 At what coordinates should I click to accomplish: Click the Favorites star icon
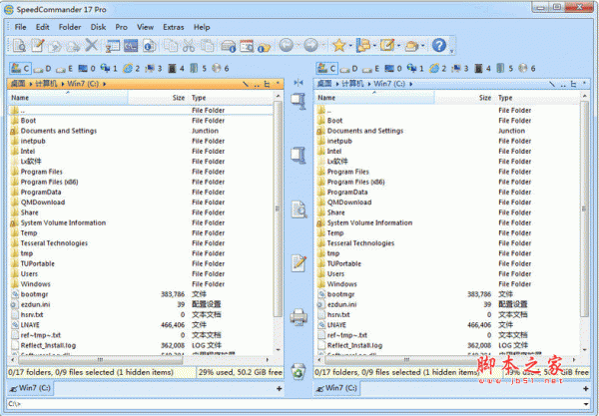click(x=338, y=46)
